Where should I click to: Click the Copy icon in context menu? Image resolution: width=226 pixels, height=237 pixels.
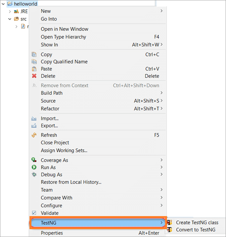(x=34, y=54)
